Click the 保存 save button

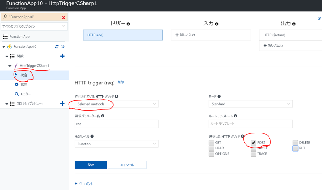tap(91, 165)
